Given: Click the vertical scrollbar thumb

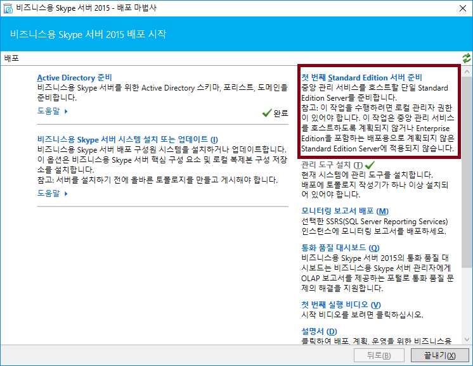Looking at the screenshot, I should coord(467,172).
